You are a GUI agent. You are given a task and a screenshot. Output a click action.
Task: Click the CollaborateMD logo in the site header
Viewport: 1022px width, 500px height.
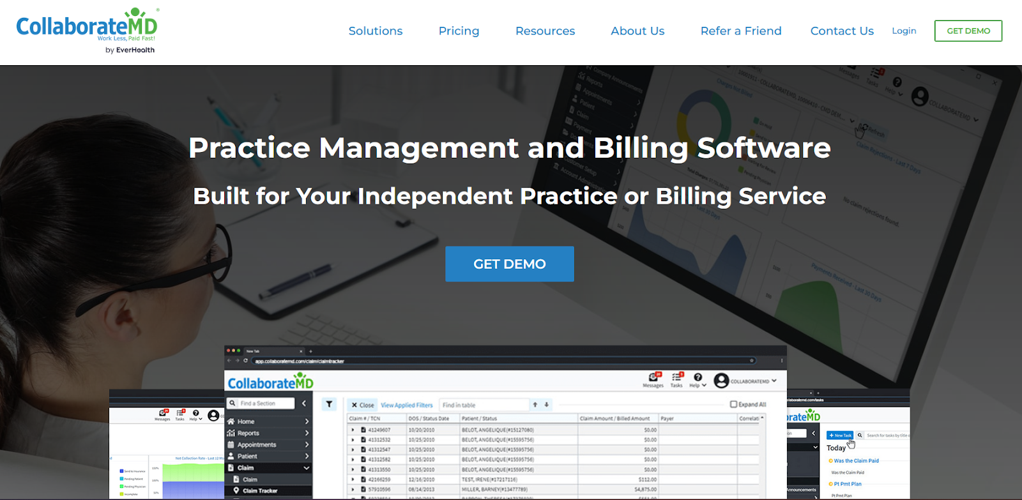[x=88, y=31]
